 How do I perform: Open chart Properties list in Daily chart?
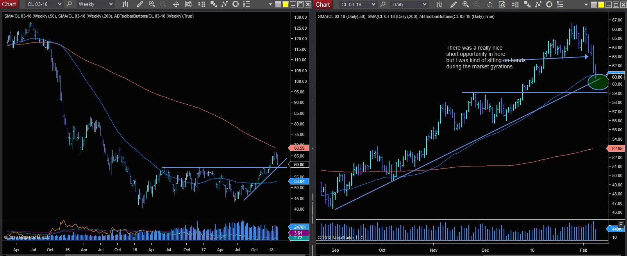click(x=560, y=4)
